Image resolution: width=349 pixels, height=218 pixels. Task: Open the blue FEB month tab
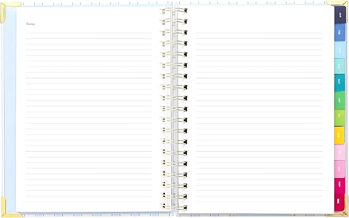pos(340,32)
